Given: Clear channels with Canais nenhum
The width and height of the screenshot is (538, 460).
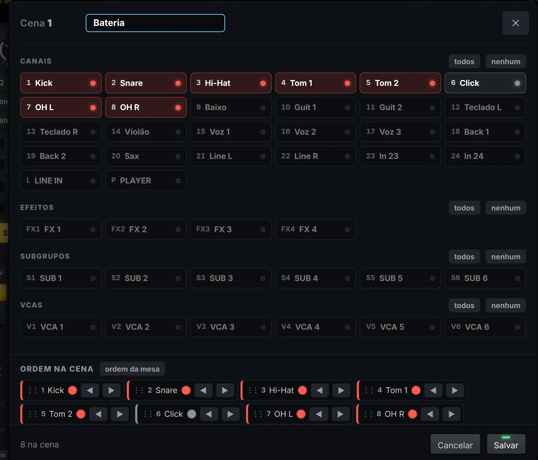Looking at the screenshot, I should tap(506, 61).
